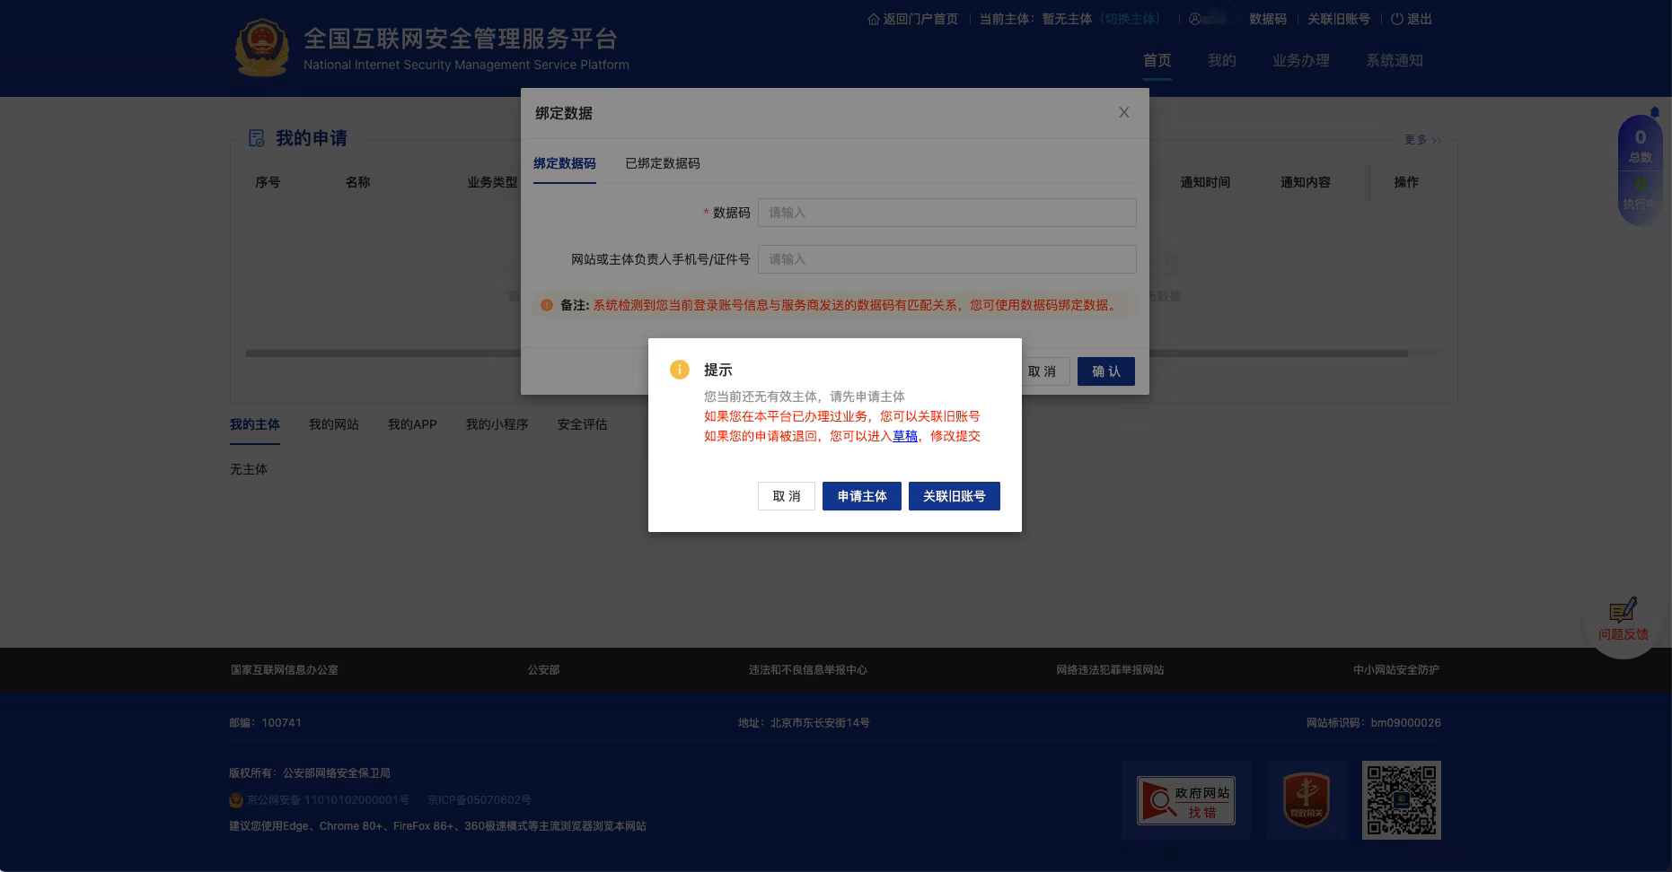
Task: Open the 业务办理 navigation menu
Action: coord(1300,60)
